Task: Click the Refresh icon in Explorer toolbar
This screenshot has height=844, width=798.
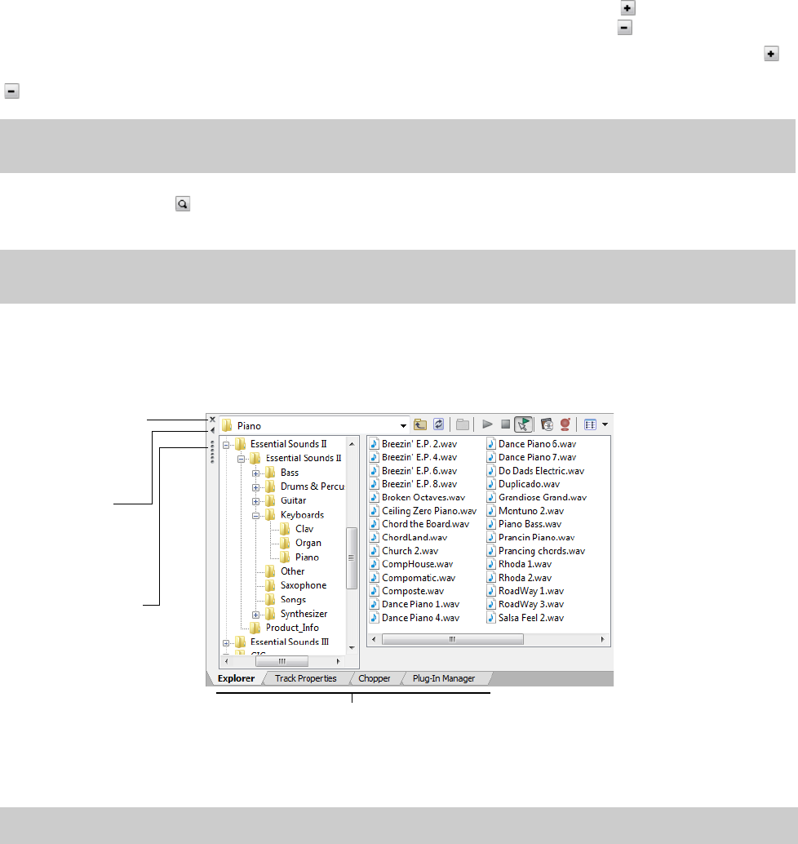Action: pos(438,424)
